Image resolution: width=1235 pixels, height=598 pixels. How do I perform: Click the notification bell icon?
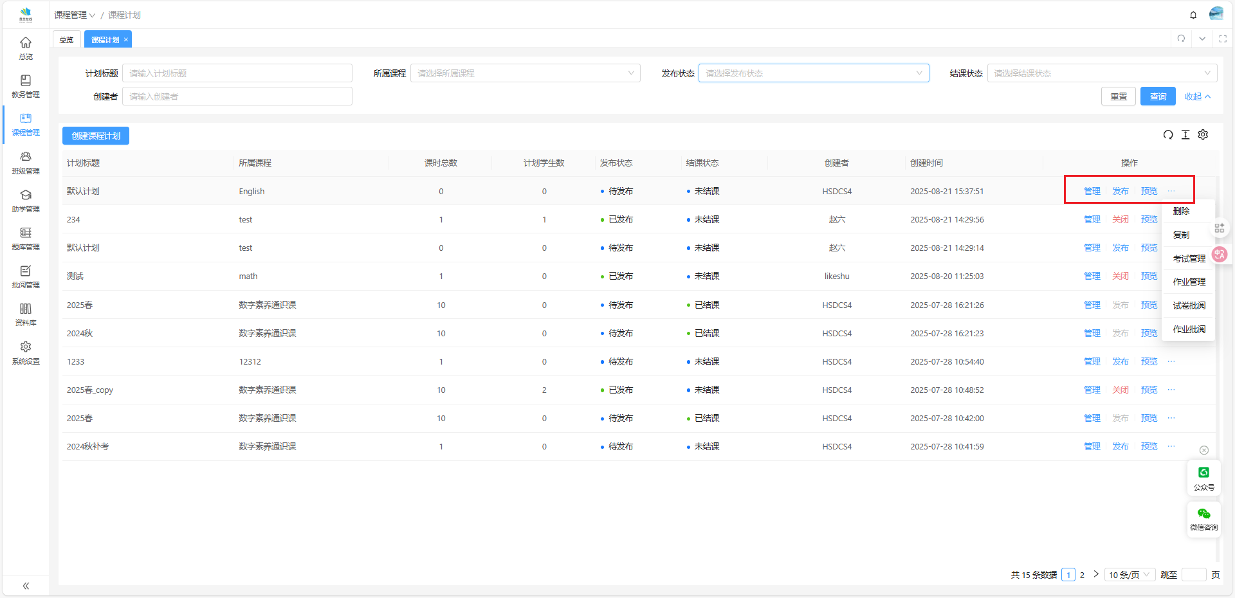click(x=1193, y=15)
